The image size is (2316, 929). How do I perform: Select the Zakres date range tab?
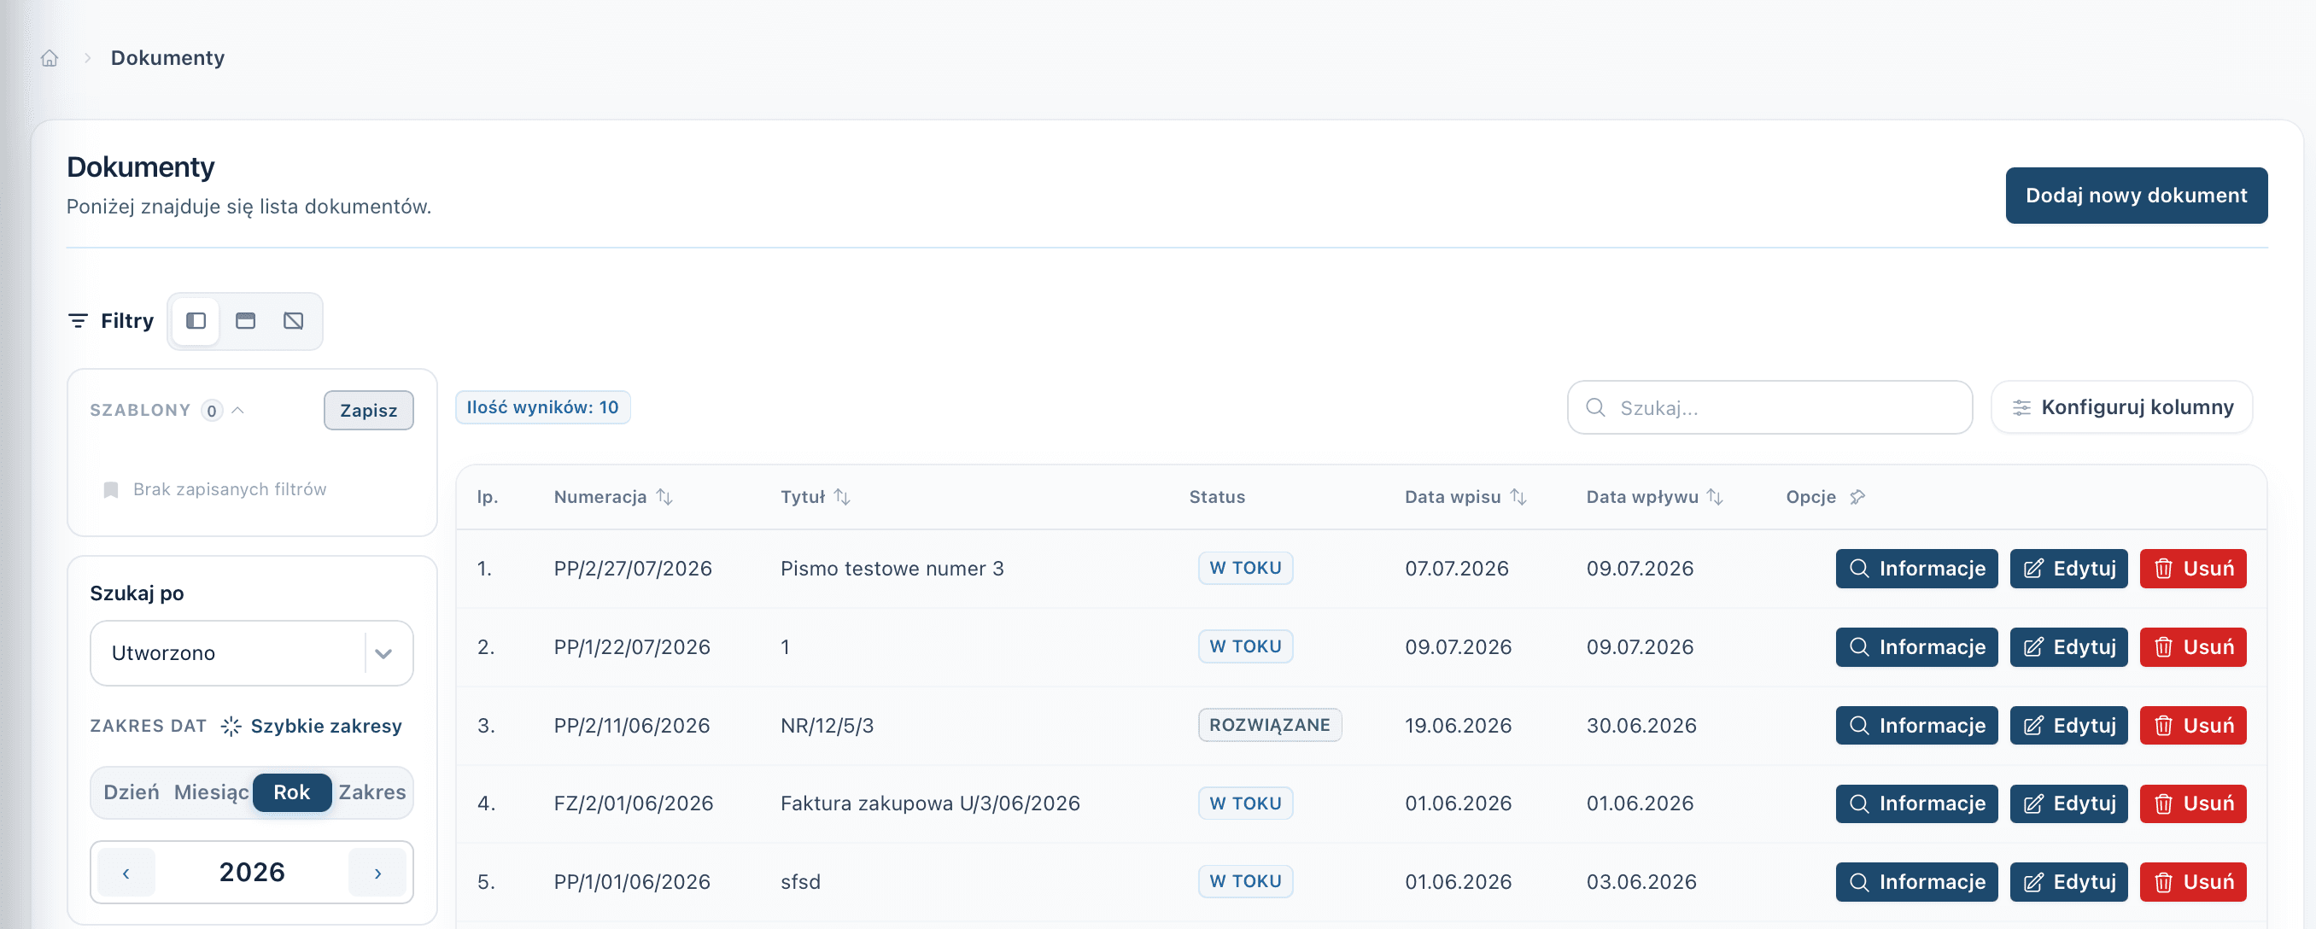tap(372, 792)
